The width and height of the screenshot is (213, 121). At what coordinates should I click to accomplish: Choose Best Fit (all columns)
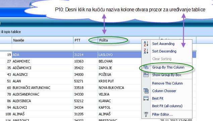[167, 106]
